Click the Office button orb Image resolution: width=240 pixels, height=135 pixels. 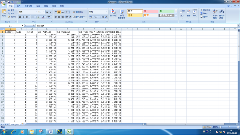(3, 3)
